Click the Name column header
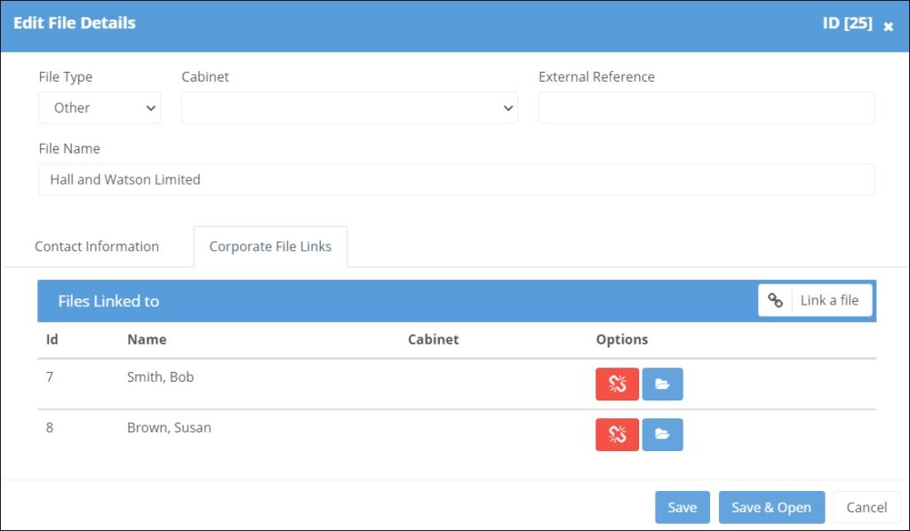Viewport: 910px width, 531px height. [147, 340]
